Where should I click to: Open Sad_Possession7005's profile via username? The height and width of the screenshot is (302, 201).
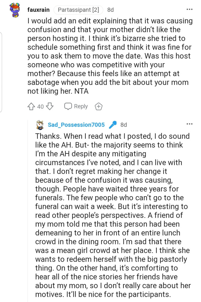tap(77, 125)
